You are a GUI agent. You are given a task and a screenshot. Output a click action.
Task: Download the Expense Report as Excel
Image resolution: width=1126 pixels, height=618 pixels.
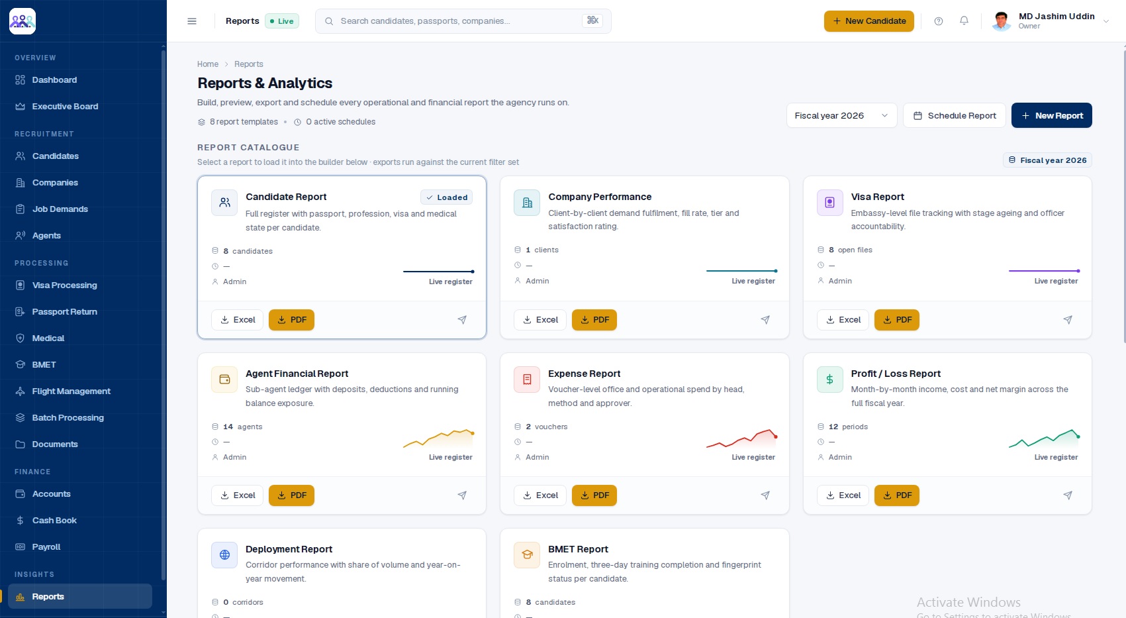tap(540, 495)
